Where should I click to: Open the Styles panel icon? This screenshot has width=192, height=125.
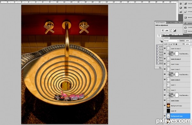tap(186, 12)
